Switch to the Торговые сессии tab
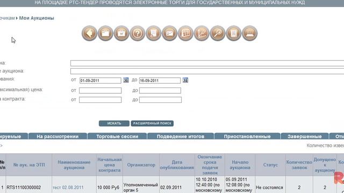The image size is (344, 193). [117, 136]
